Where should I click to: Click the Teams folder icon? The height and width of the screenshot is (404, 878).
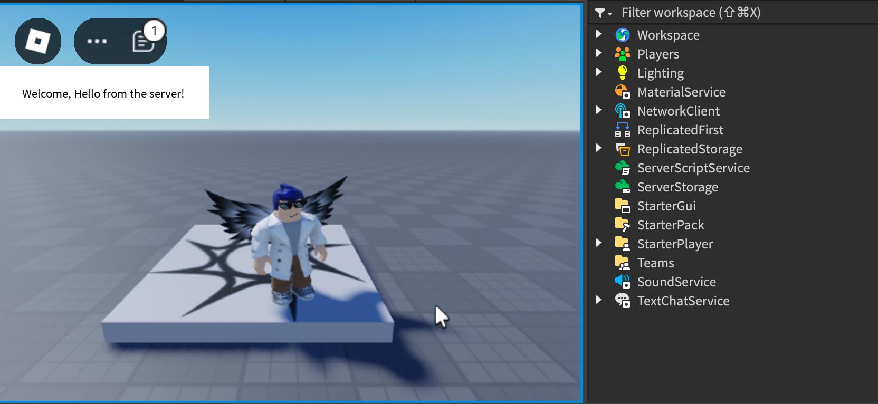tap(623, 263)
